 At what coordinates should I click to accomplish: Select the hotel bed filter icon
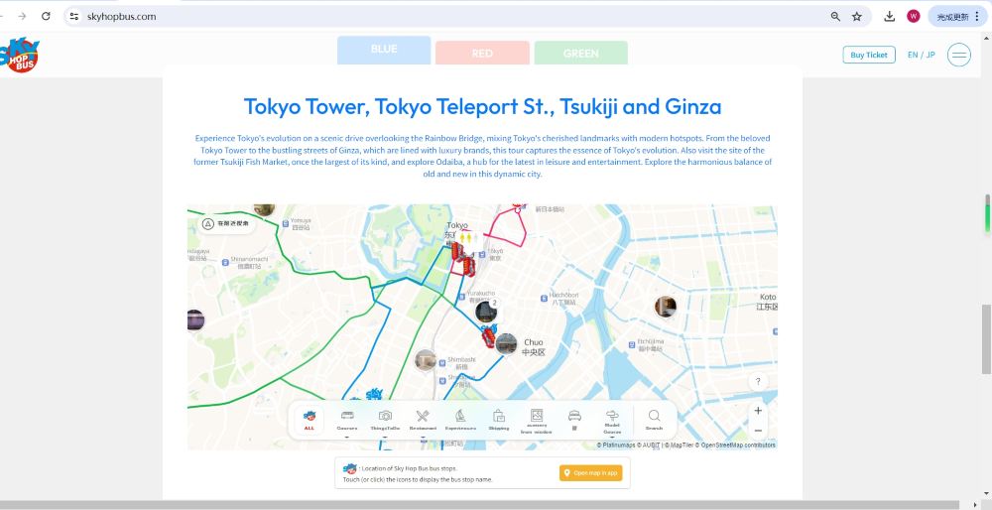click(574, 419)
